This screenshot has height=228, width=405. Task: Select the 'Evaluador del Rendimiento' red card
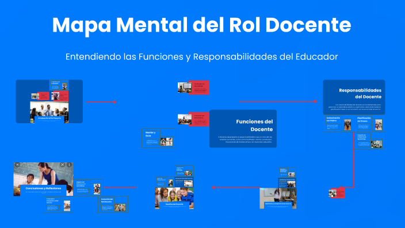click(198, 119)
